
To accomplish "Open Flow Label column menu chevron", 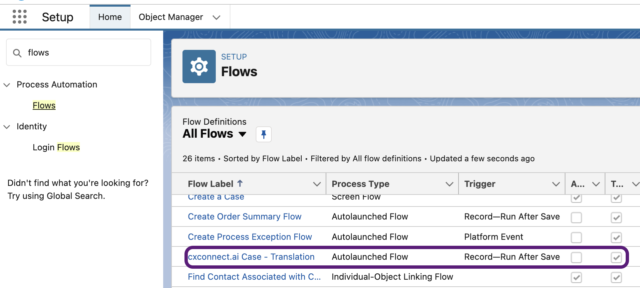I will (317, 184).
